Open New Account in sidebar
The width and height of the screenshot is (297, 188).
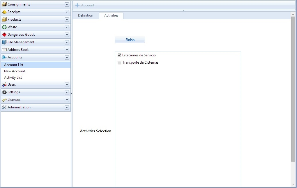(x=15, y=71)
